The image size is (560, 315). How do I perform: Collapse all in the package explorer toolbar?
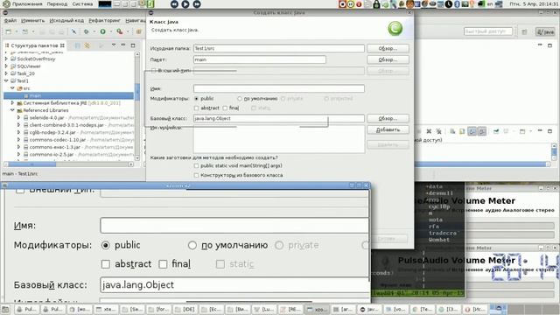tap(78, 45)
